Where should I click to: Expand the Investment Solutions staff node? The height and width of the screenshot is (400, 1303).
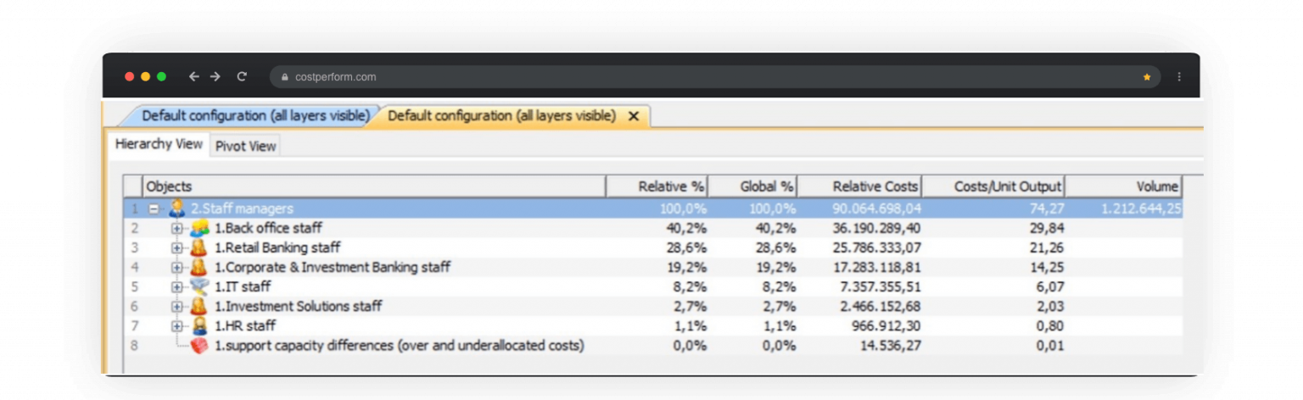pos(176,306)
